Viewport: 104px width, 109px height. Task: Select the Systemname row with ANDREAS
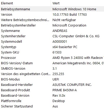tap(52, 31)
